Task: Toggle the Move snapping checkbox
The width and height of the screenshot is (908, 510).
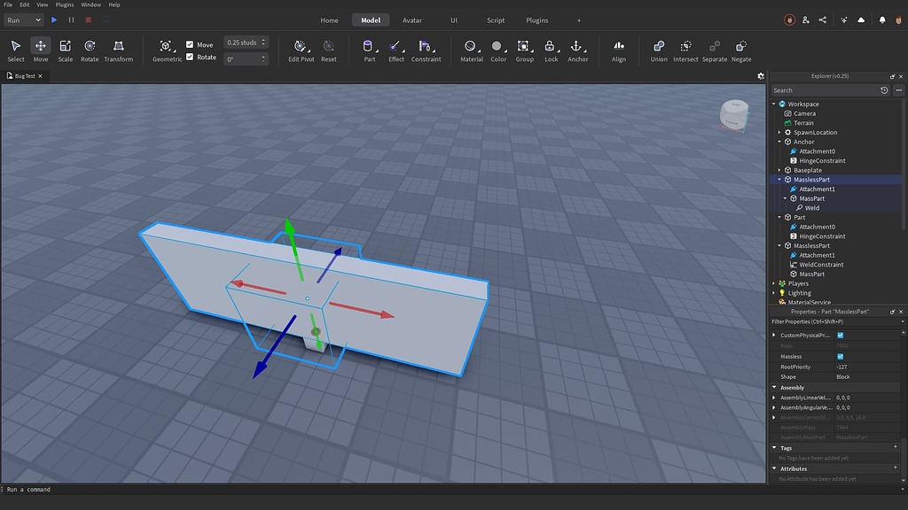Action: (190, 44)
